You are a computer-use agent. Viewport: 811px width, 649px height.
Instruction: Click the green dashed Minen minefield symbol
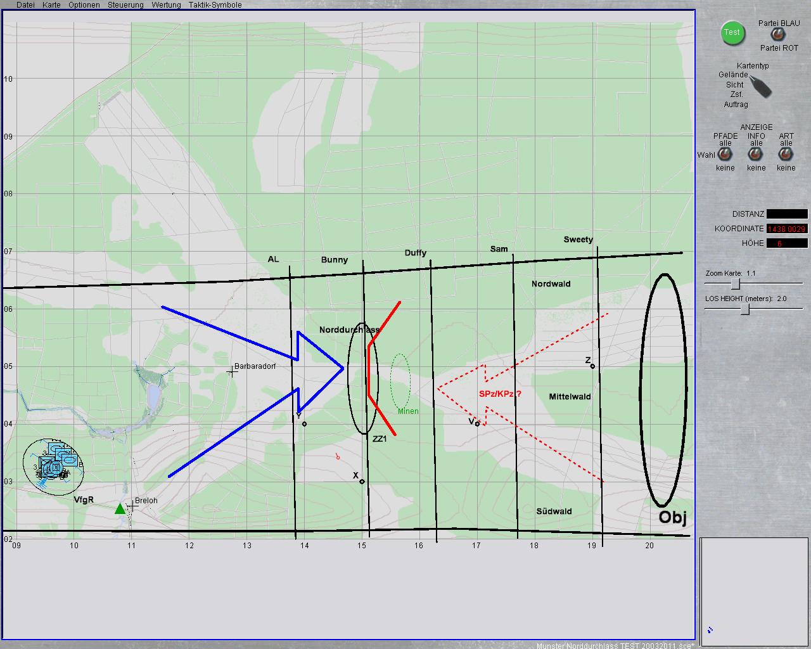pos(400,381)
